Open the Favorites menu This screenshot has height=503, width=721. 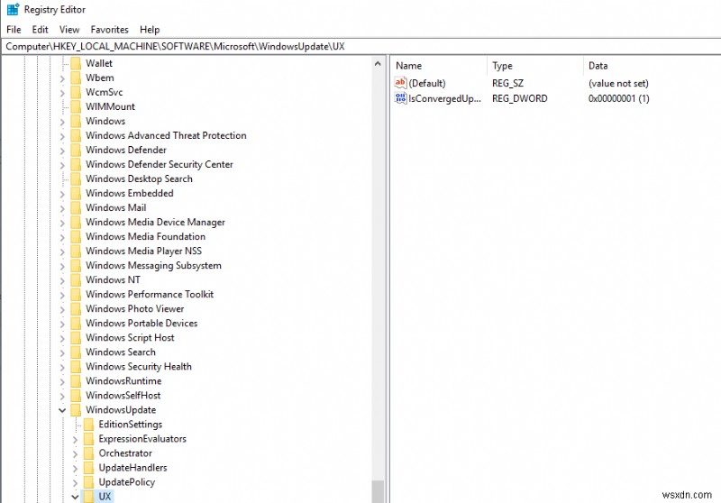click(109, 30)
